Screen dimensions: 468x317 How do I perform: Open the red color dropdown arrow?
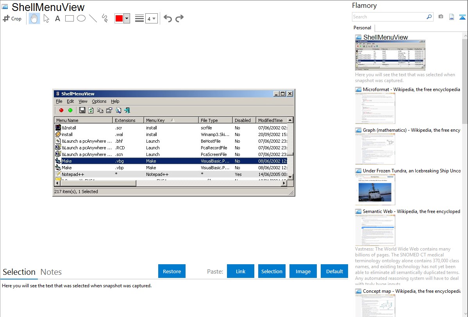click(x=127, y=18)
